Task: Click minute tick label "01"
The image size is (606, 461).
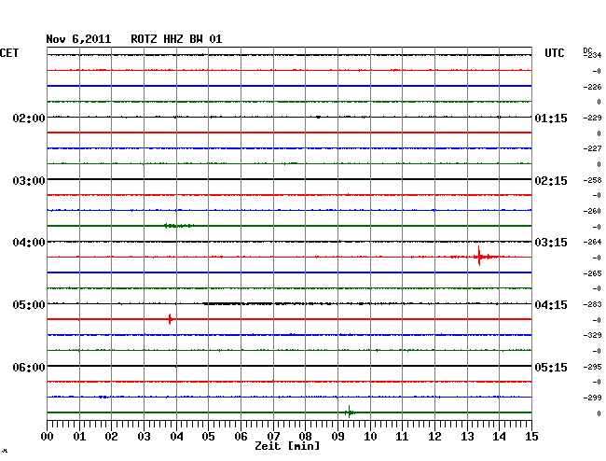Action: coord(79,436)
